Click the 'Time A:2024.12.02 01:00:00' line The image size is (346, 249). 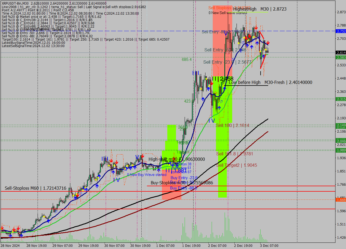pos(70,13)
